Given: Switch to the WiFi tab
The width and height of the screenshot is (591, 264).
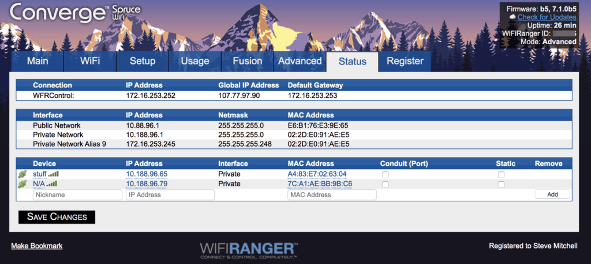Looking at the screenshot, I should (90, 62).
